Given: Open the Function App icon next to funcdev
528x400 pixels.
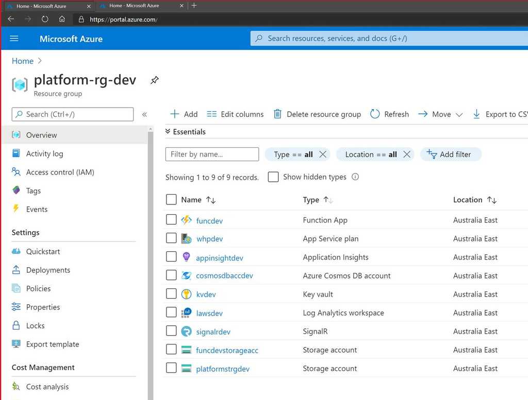Looking at the screenshot, I should point(186,220).
